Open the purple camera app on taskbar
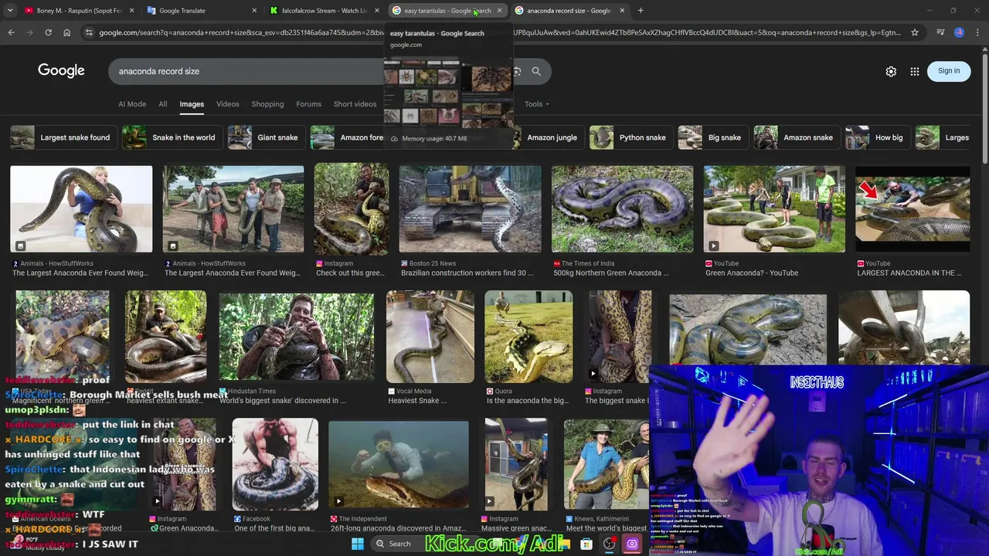989x556 pixels. [632, 544]
